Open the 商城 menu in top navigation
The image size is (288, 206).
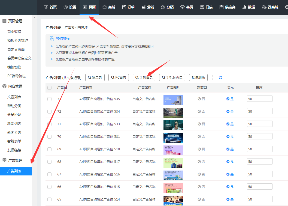pos(109,7)
